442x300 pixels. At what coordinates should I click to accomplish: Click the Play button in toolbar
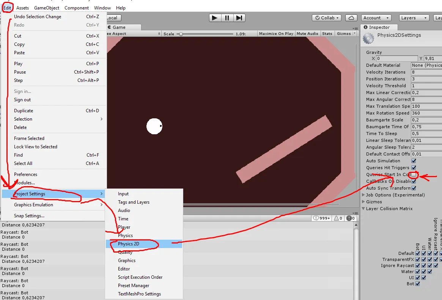215,18
